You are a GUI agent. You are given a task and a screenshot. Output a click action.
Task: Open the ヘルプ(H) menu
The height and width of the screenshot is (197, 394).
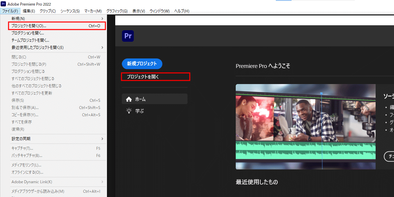click(182, 11)
